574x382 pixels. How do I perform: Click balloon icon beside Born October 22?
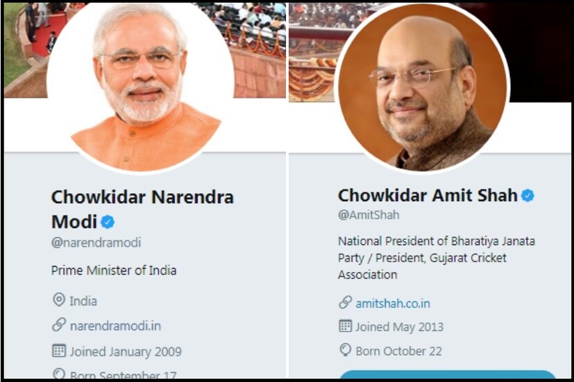click(x=345, y=351)
